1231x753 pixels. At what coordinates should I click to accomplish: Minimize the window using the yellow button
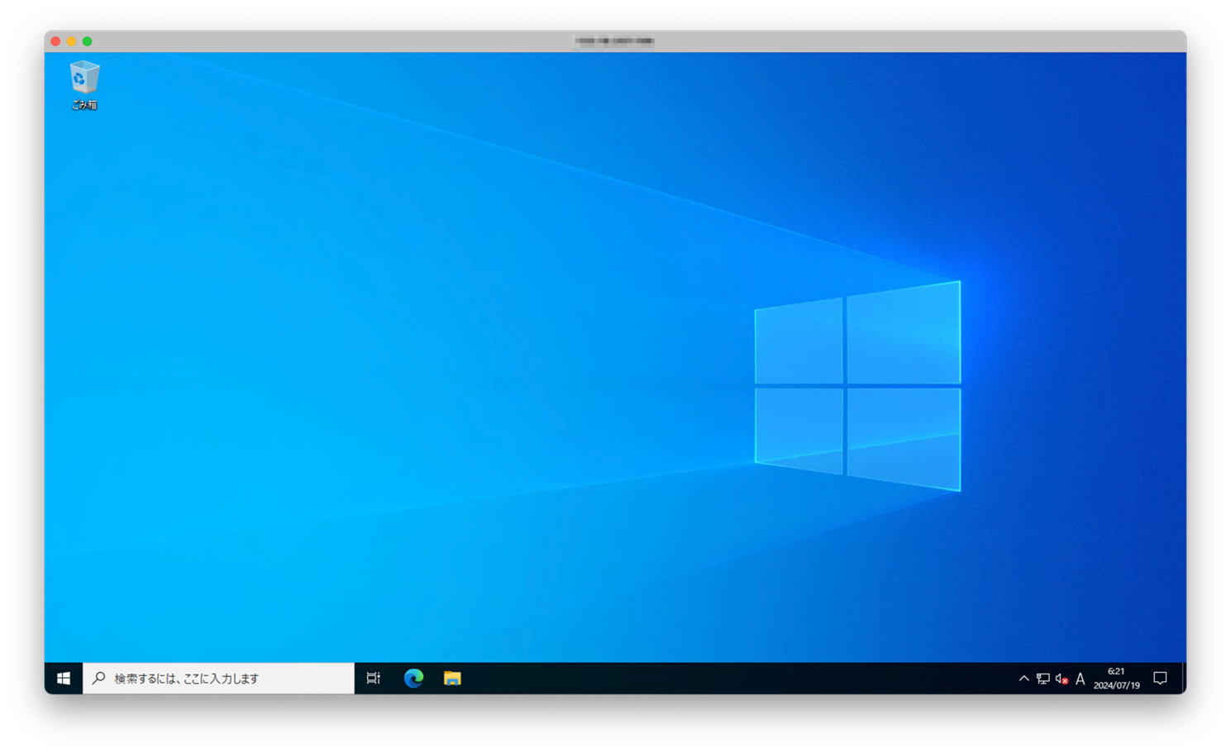(x=72, y=41)
